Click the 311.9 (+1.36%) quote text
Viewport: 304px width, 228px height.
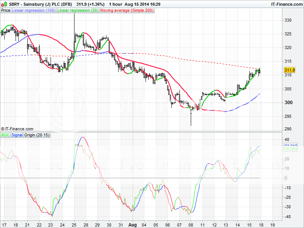[90, 4]
